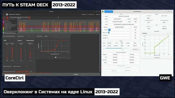Click Загрузить из... in CoreCtrl's header

click(91, 14)
